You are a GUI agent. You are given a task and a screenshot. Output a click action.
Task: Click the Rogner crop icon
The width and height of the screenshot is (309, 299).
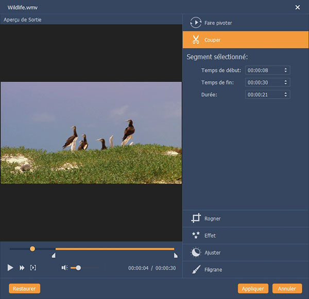(x=195, y=218)
